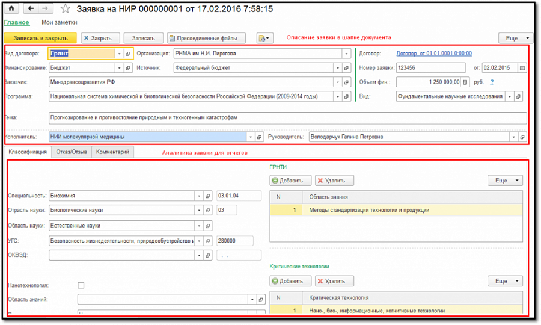Expand the Вид research type dropdown
541x325 pixels.
point(510,97)
